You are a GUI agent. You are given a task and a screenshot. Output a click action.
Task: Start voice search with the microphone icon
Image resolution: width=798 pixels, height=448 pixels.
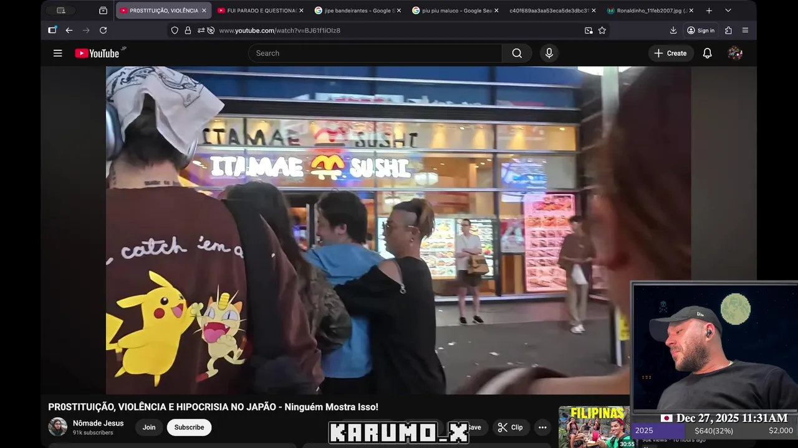pyautogui.click(x=549, y=53)
